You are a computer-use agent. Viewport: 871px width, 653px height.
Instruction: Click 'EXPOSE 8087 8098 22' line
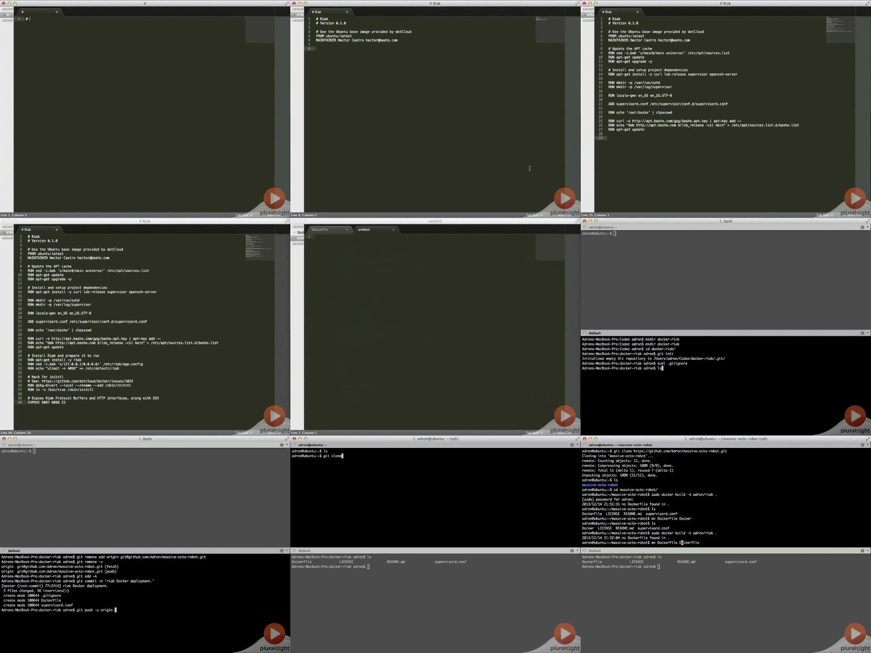[46, 402]
